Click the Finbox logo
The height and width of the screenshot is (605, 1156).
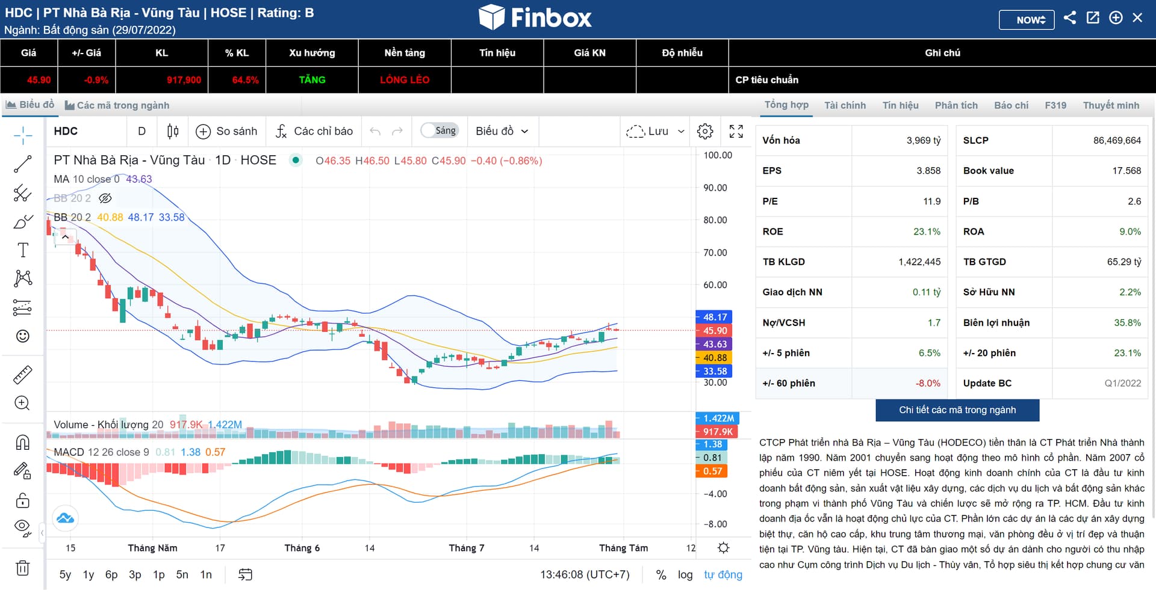point(535,17)
